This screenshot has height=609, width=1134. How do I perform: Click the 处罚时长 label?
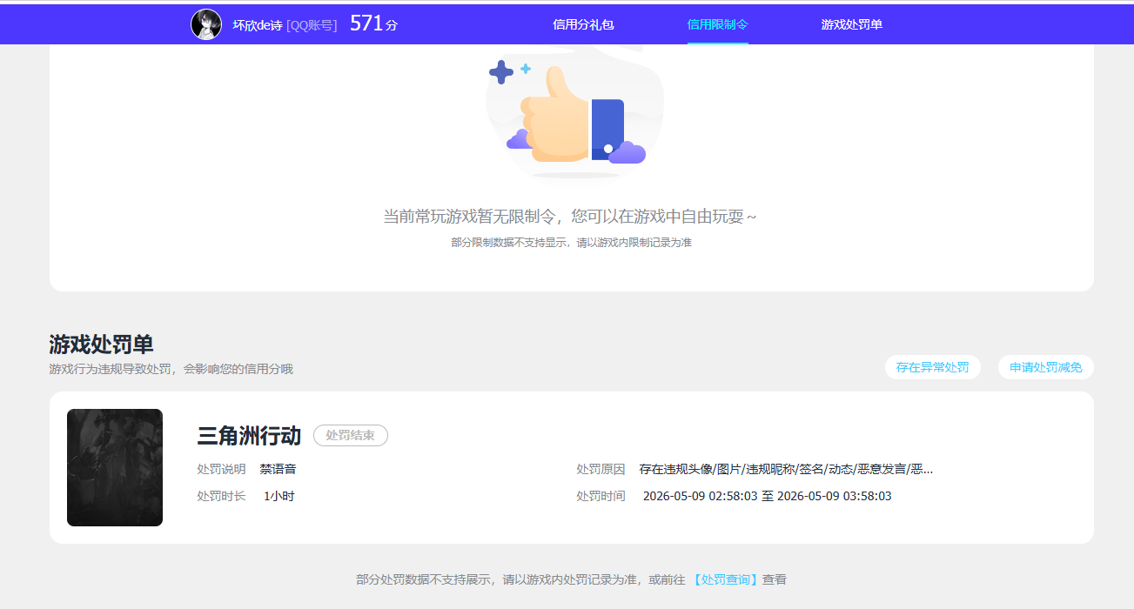222,496
